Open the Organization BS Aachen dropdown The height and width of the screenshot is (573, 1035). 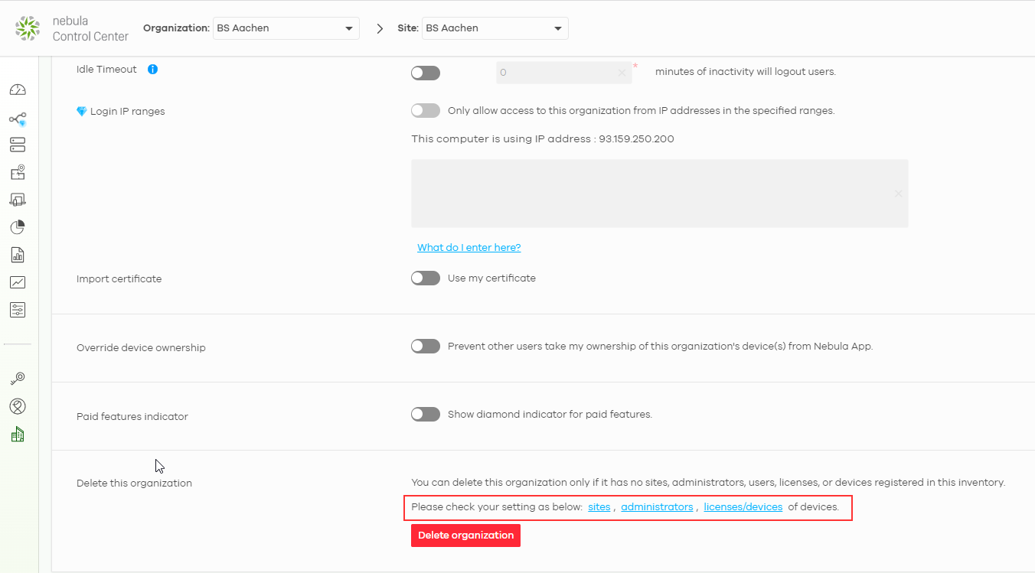tap(286, 28)
